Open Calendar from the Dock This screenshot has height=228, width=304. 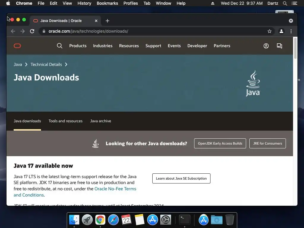point(126,220)
